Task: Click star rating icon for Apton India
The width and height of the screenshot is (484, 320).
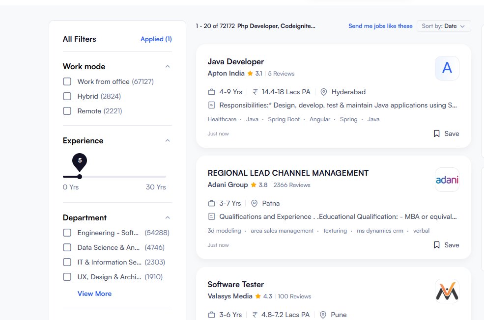Action: click(x=250, y=73)
